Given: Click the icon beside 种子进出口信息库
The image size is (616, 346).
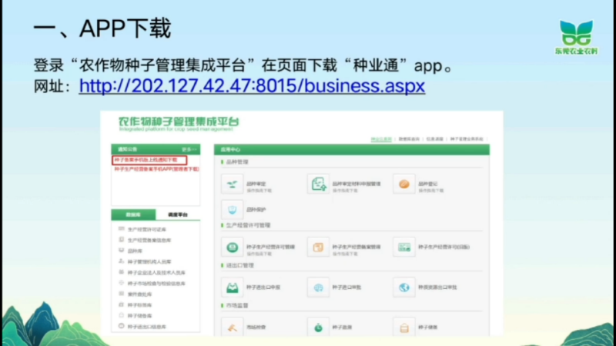Looking at the screenshot, I should coord(122,326).
